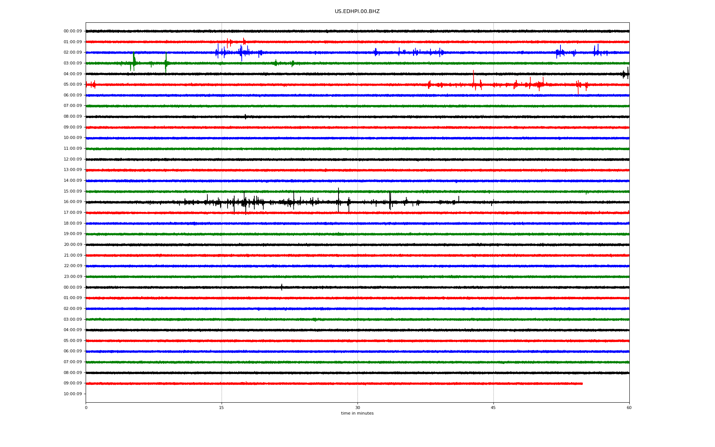Select the 16:00:09 row time label
This screenshot has height=447, width=715.
[73, 202]
